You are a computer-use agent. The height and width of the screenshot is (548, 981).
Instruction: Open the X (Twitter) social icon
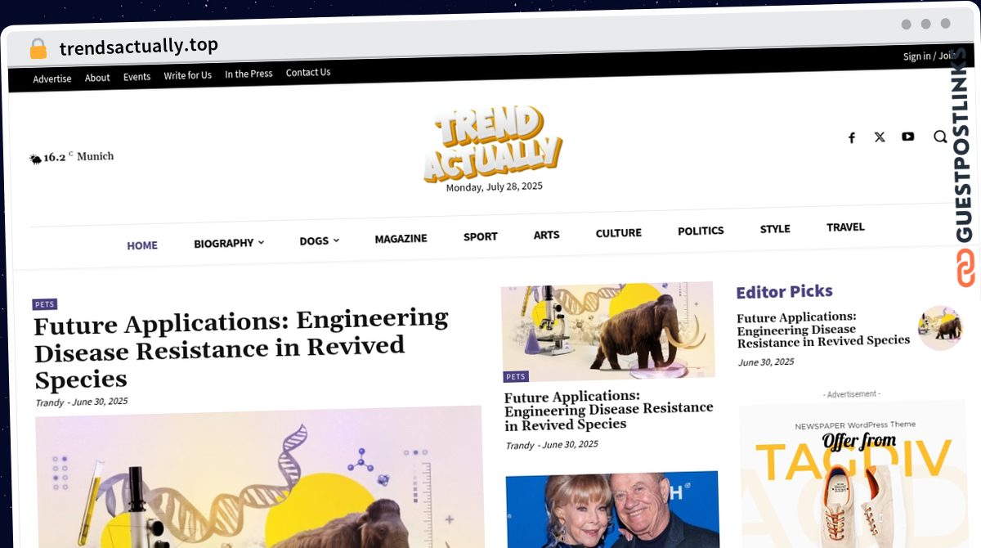880,137
